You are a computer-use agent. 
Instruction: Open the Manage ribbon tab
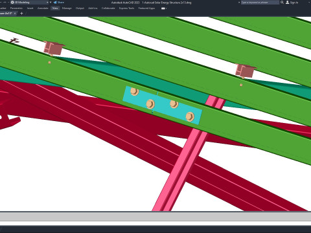point(67,8)
